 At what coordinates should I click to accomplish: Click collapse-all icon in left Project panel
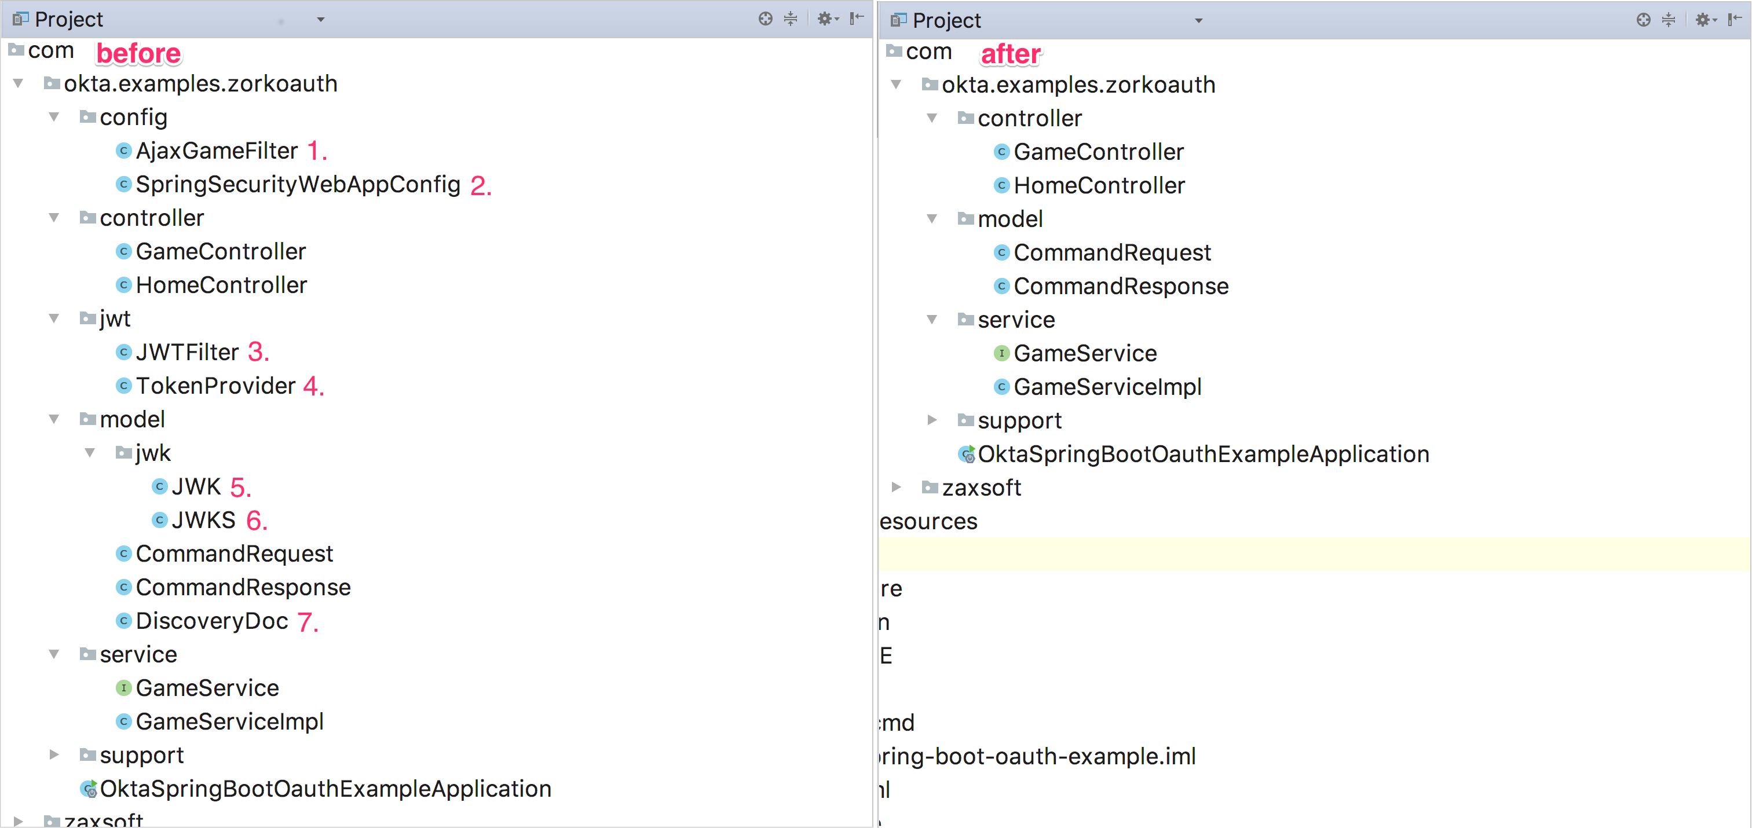[x=791, y=19]
